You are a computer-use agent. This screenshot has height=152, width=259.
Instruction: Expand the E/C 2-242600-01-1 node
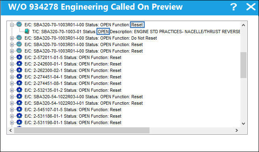point(12,64)
